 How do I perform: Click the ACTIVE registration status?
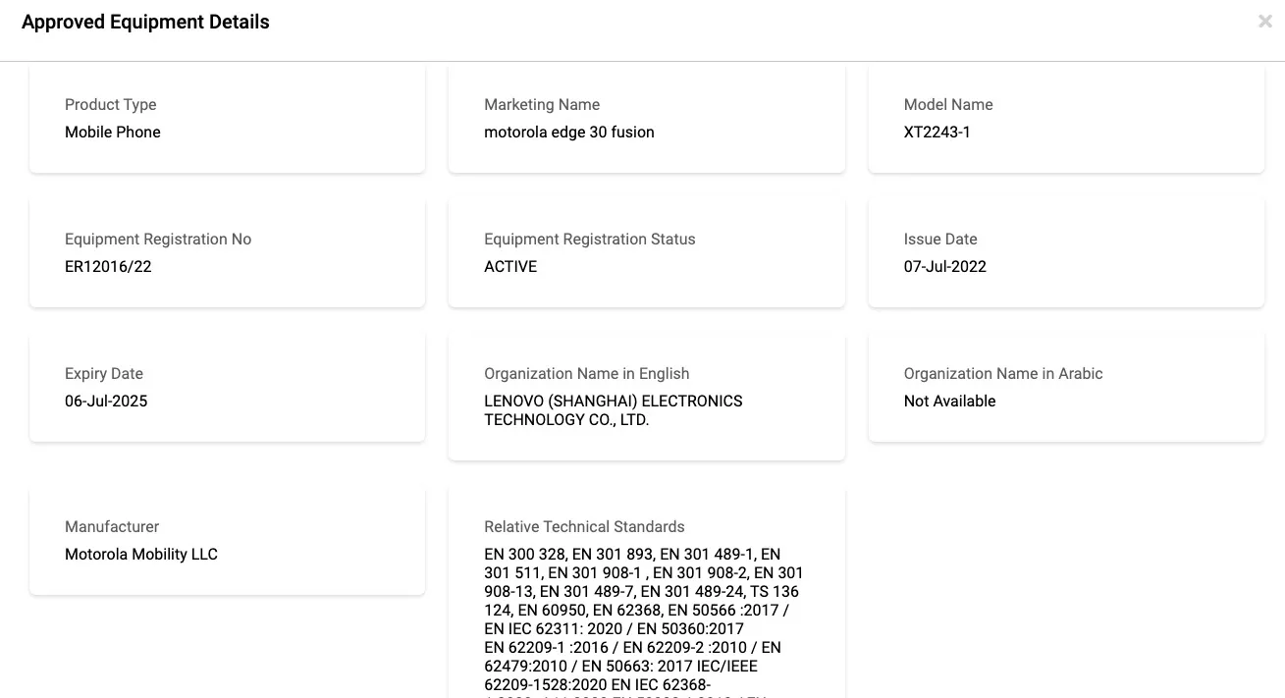pyautogui.click(x=510, y=266)
